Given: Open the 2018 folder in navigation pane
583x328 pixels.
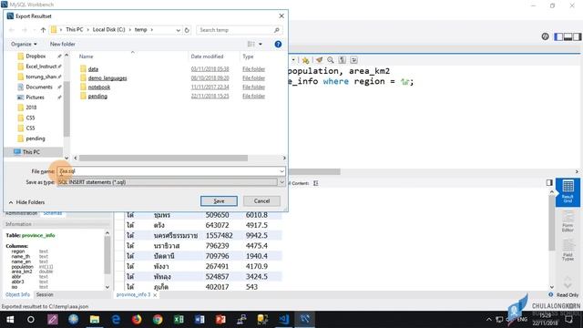Looking at the screenshot, I should click(31, 108).
